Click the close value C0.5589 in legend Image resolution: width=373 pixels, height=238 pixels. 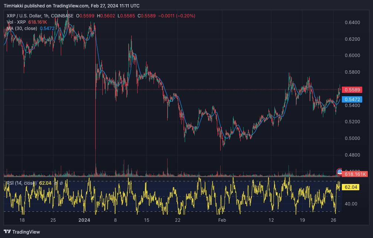(x=147, y=16)
